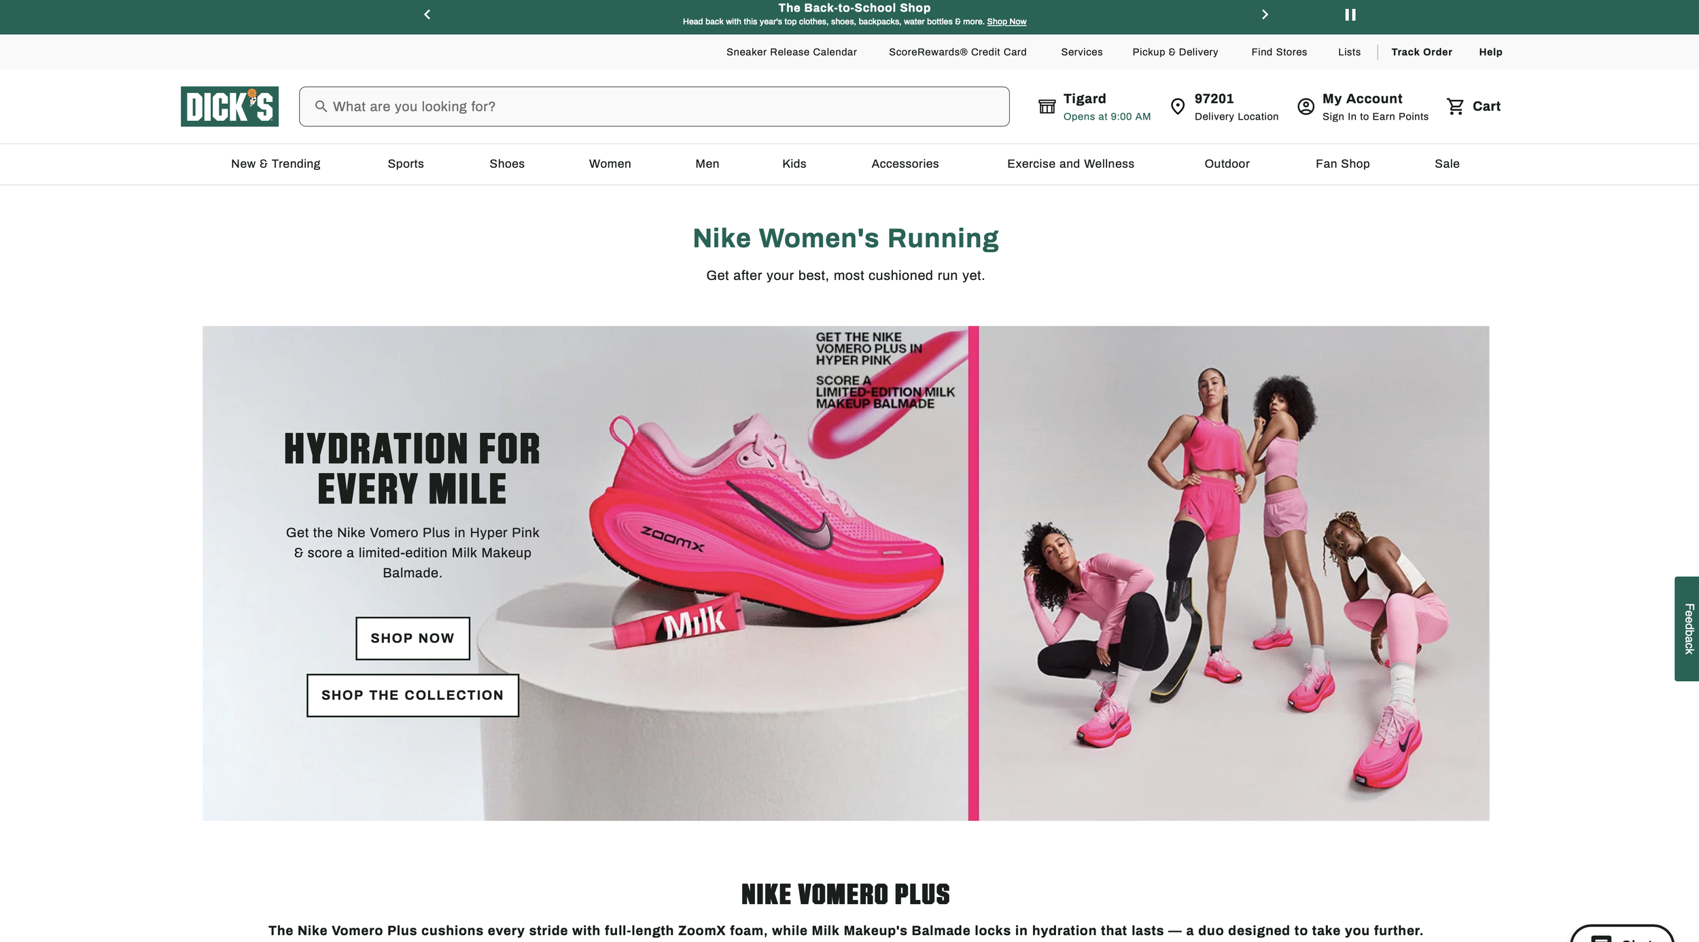Open the My Account profile icon
The image size is (1699, 942).
[x=1306, y=106]
